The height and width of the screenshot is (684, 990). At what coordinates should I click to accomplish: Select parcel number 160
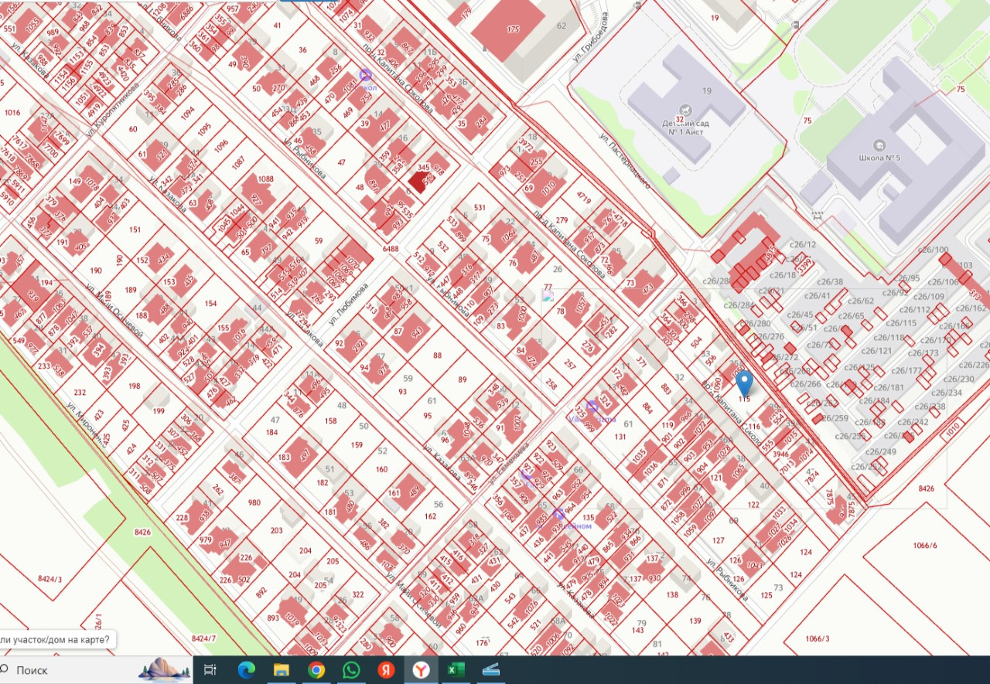(381, 469)
